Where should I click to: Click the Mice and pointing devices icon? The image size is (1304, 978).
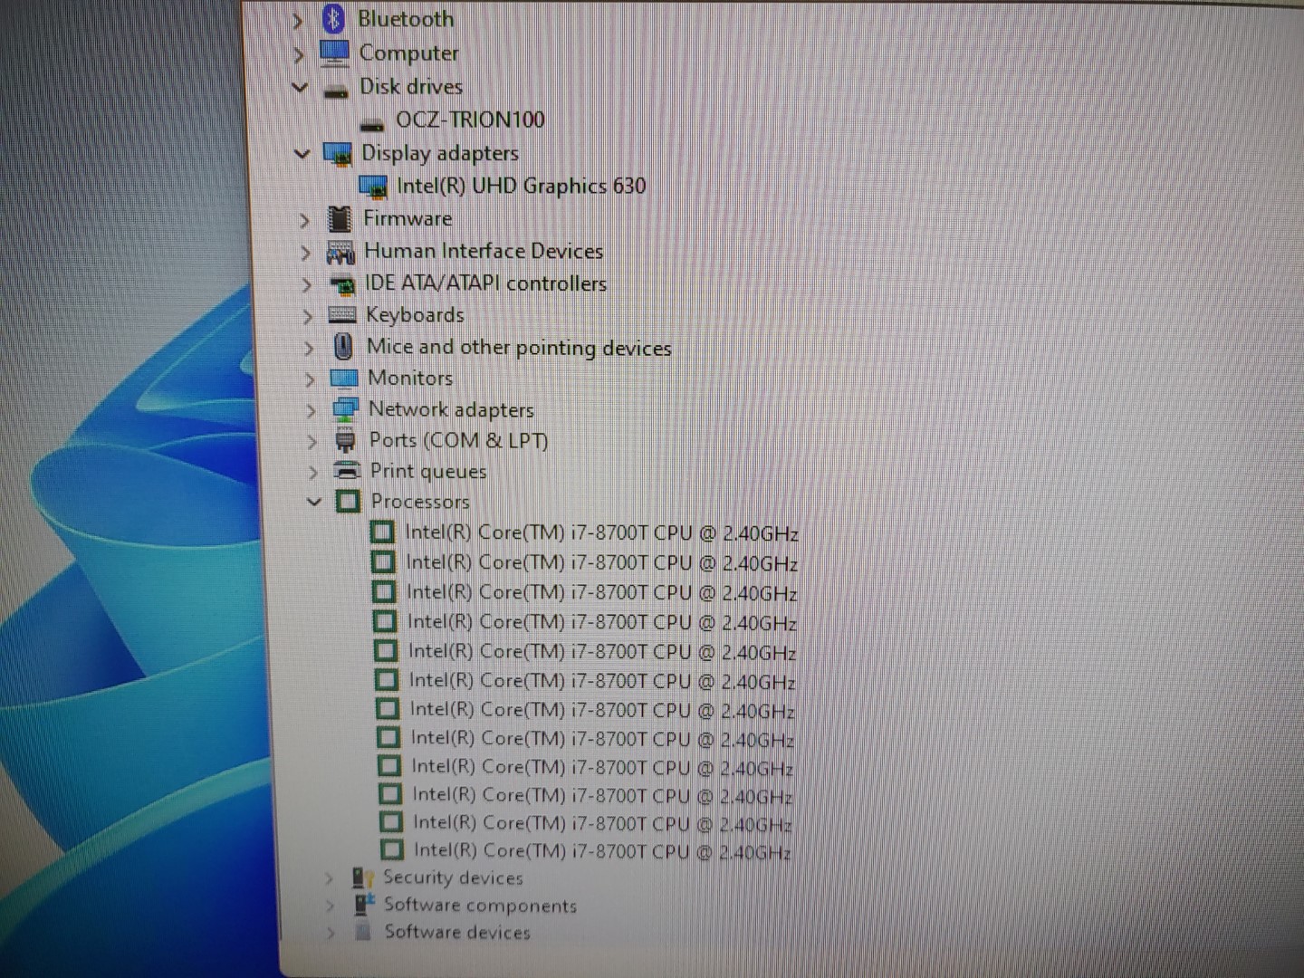(343, 347)
